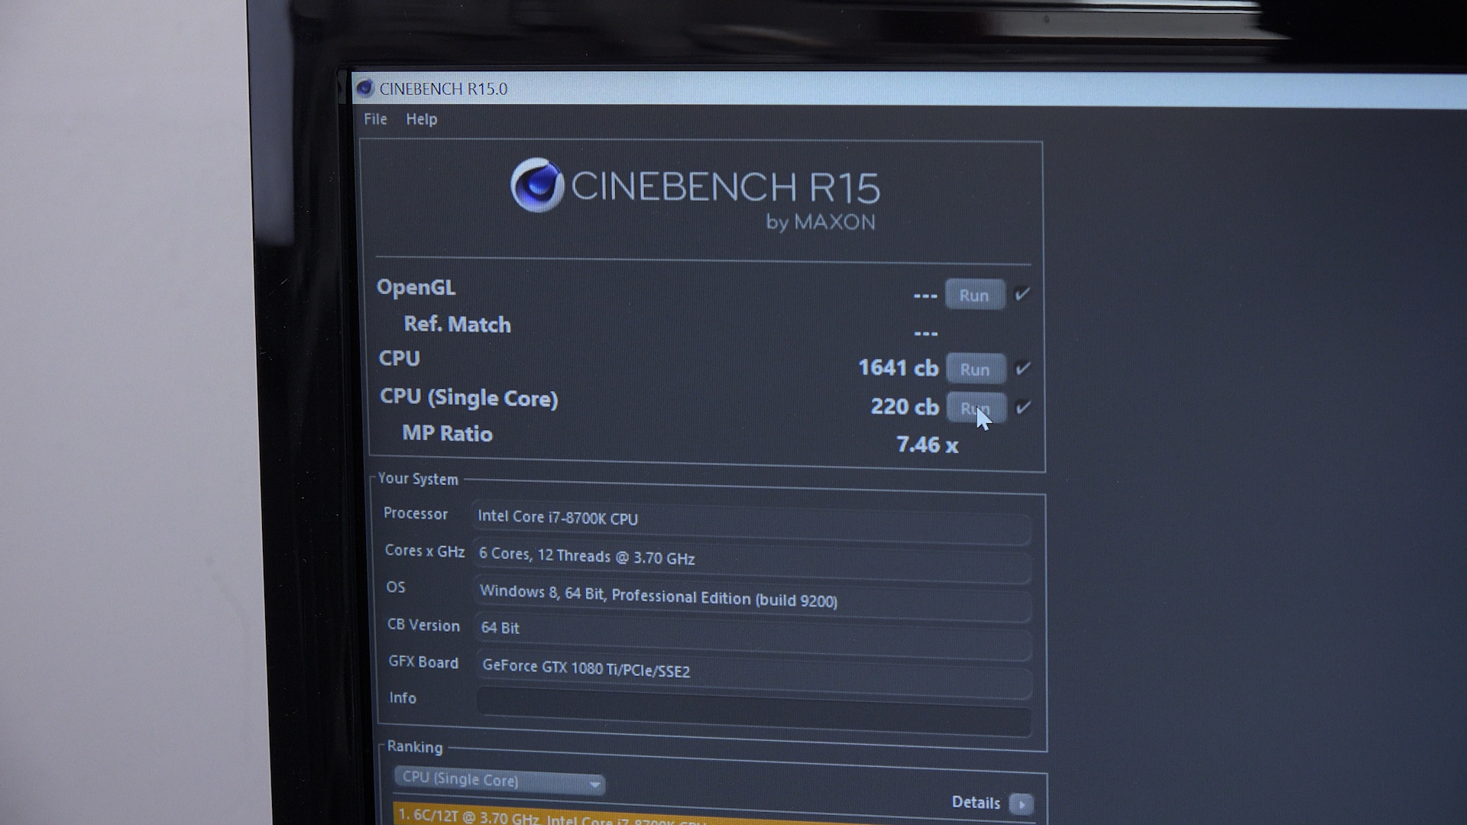
Task: Open the File menu
Action: coord(375,119)
